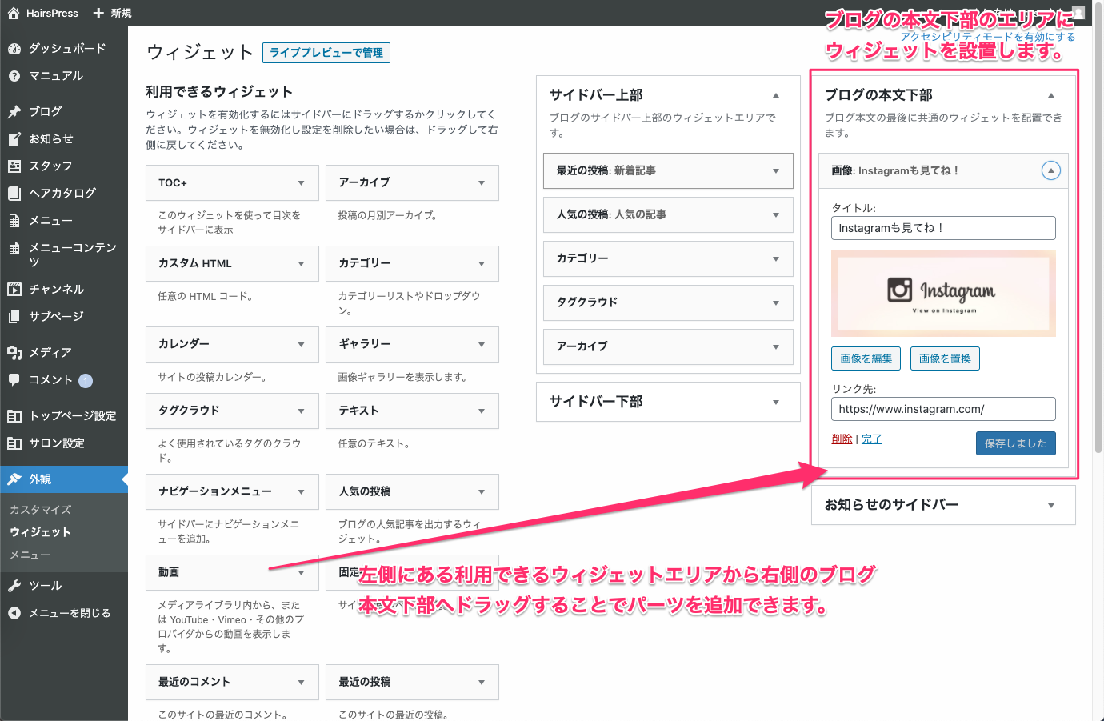The width and height of the screenshot is (1104, 721).
Task: Expand the お知らせのサイドバー widget area
Action: (x=1050, y=505)
